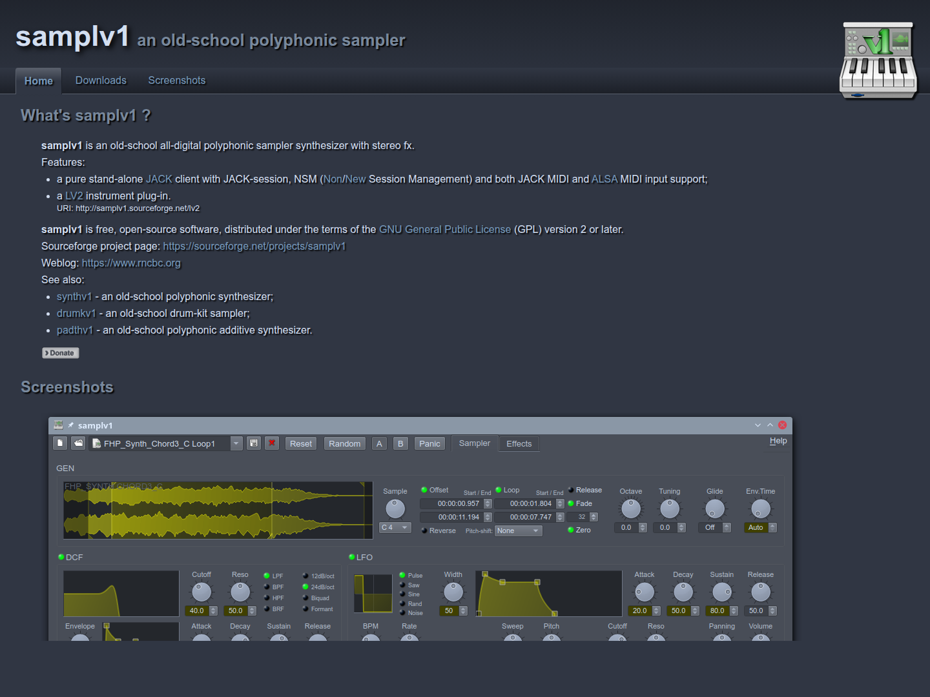Click the sample waveform display
Viewport: 930px width, 697px height.
218,510
